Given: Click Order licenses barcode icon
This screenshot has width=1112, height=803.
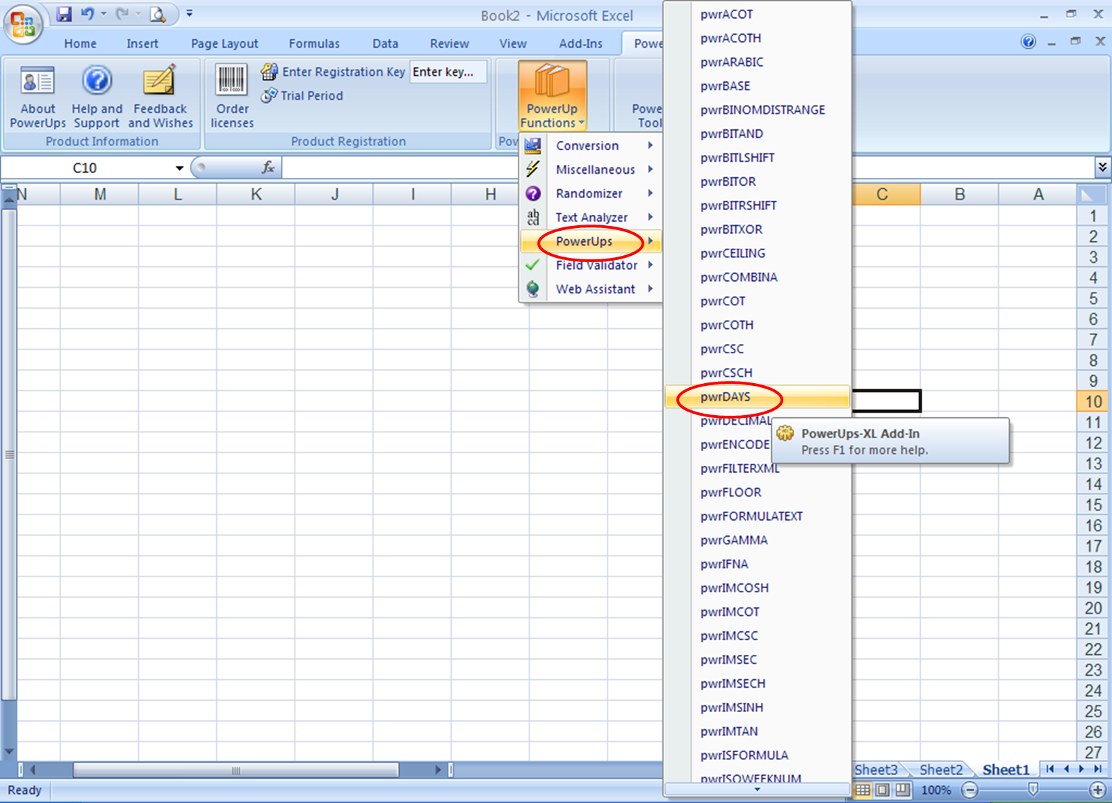Looking at the screenshot, I should 231,79.
